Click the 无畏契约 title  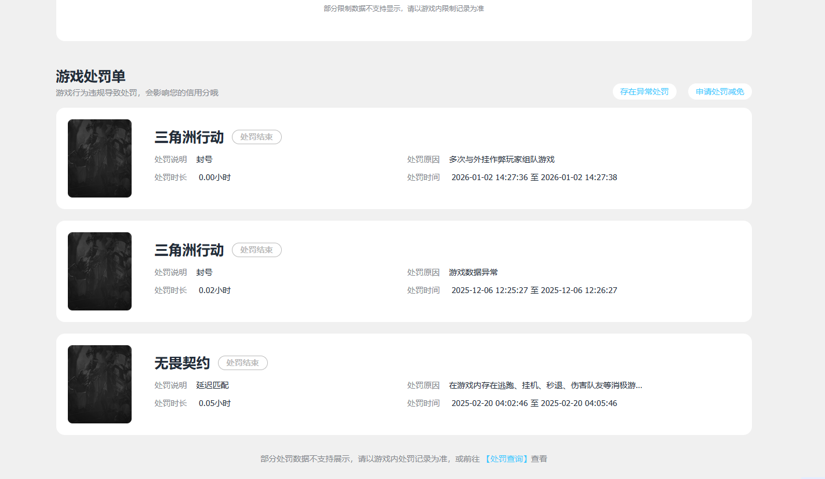pos(182,363)
